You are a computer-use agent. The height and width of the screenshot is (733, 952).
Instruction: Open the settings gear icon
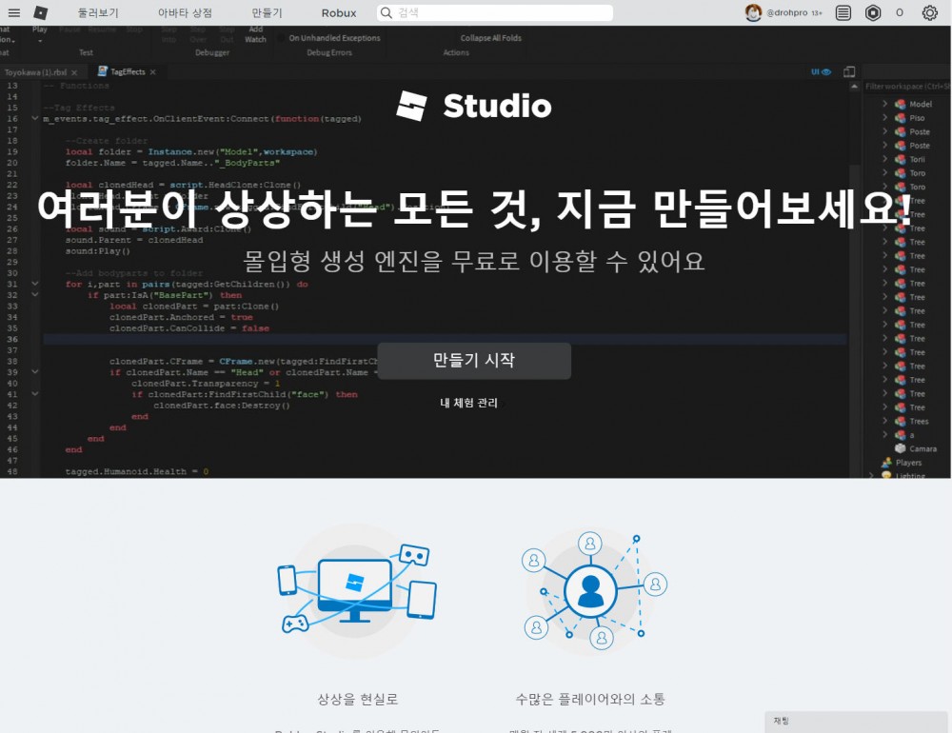929,12
